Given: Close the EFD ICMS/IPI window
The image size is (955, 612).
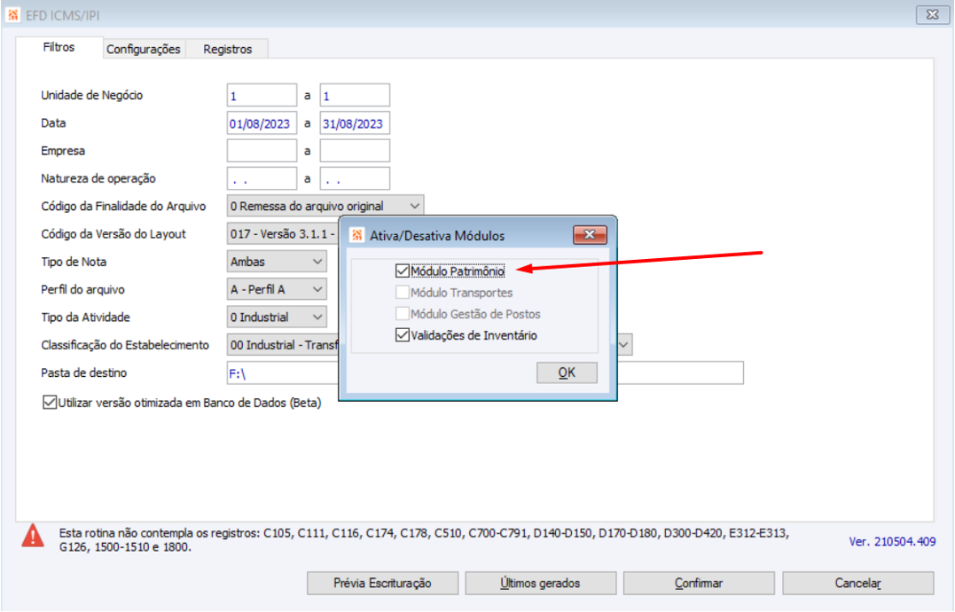Looking at the screenshot, I should coord(932,14).
